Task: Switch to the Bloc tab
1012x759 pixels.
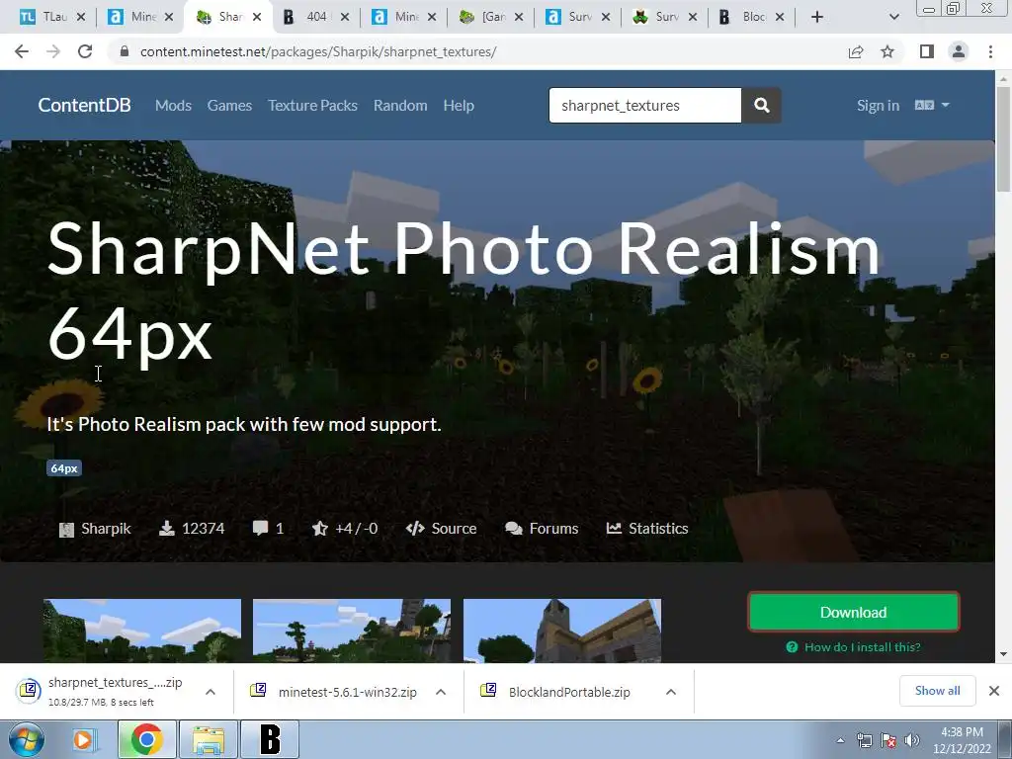Action: (x=749, y=17)
